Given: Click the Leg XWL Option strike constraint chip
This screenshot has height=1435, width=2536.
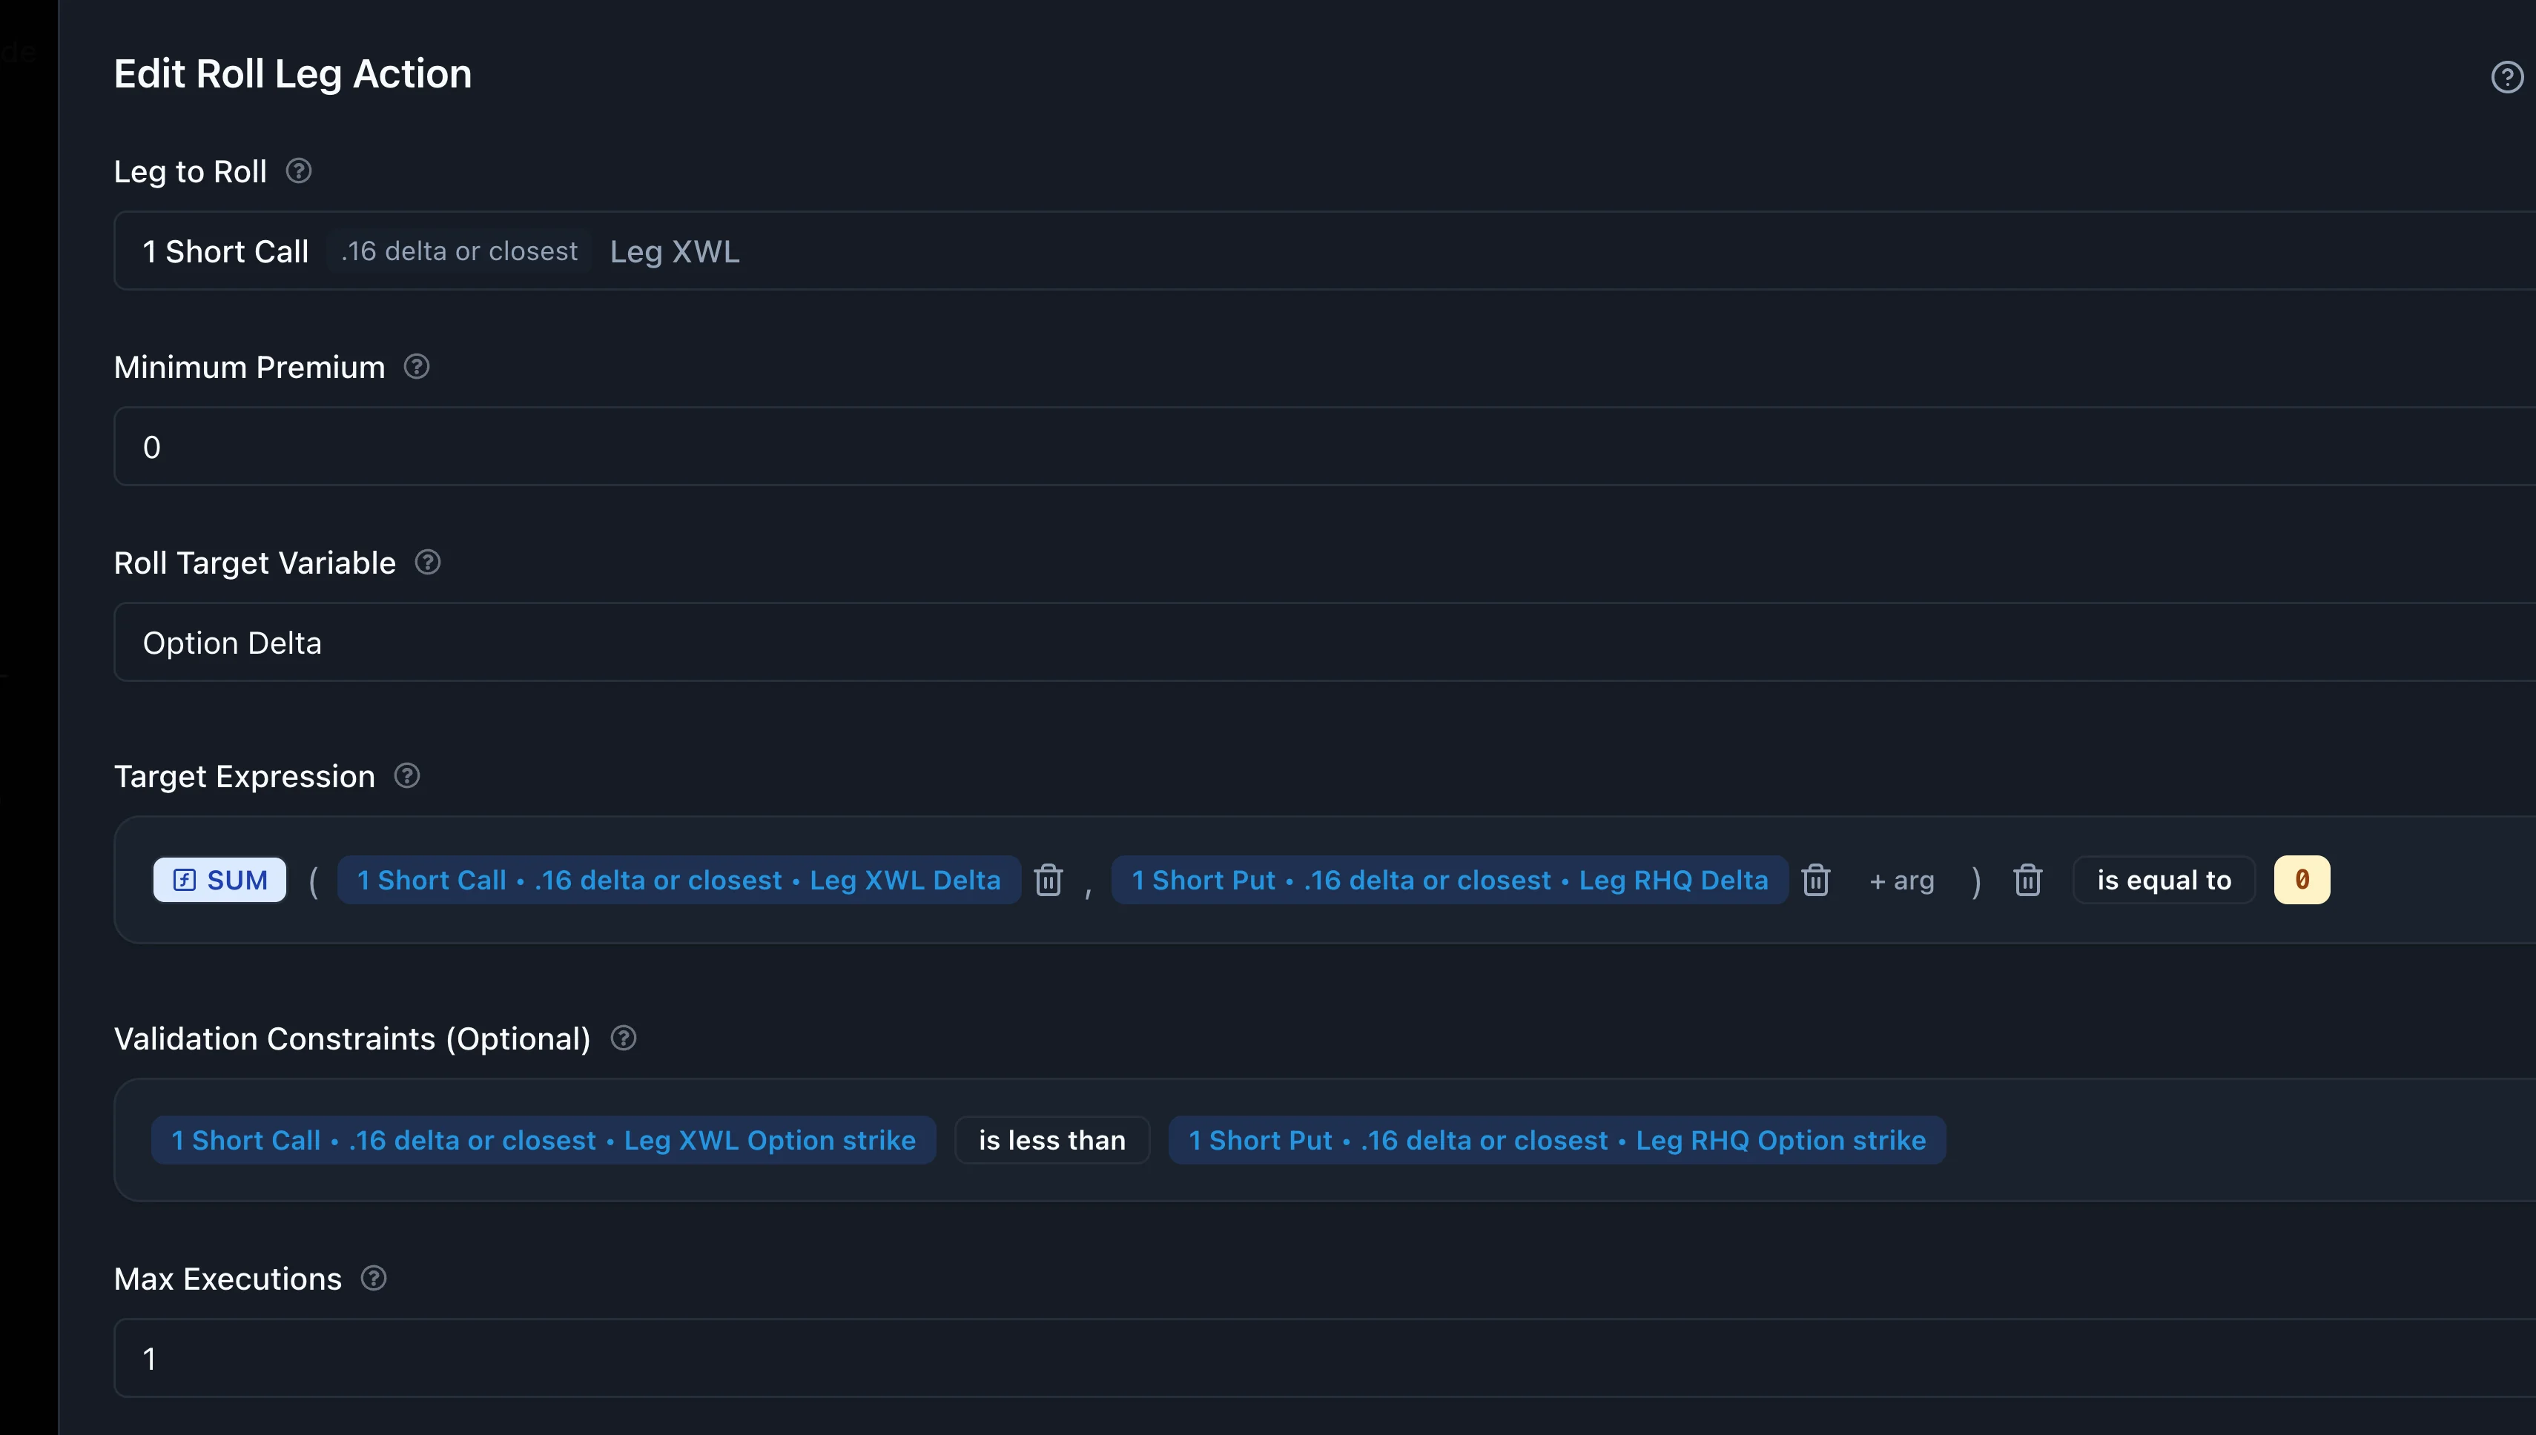Looking at the screenshot, I should coord(544,1140).
